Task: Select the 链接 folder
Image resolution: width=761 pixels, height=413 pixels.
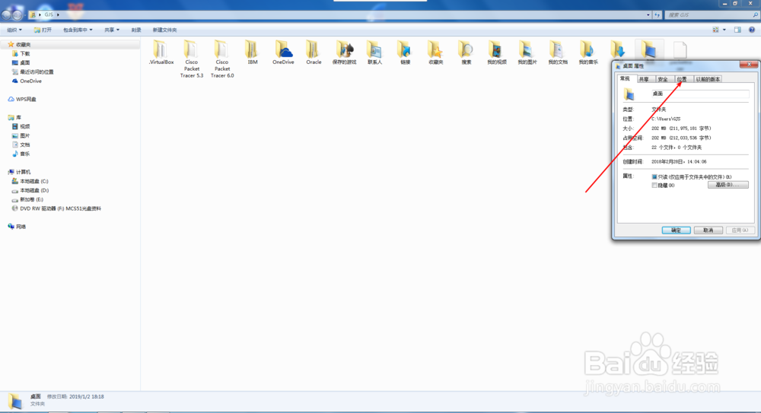Action: [x=405, y=53]
